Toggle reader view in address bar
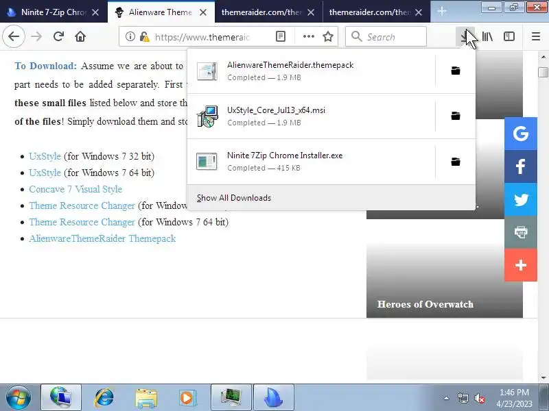549x411 pixels. point(281,36)
